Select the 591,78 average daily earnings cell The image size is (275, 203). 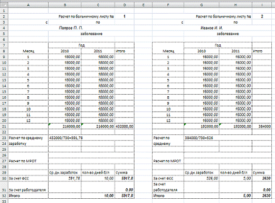(65, 178)
